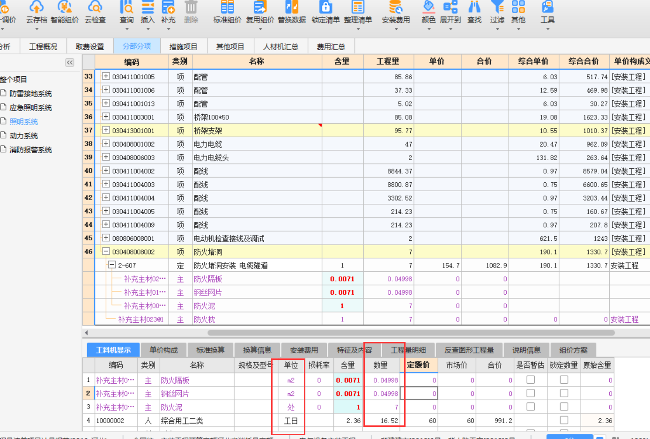
Task: Click the 其他 other tools icon
Action: 518,7
